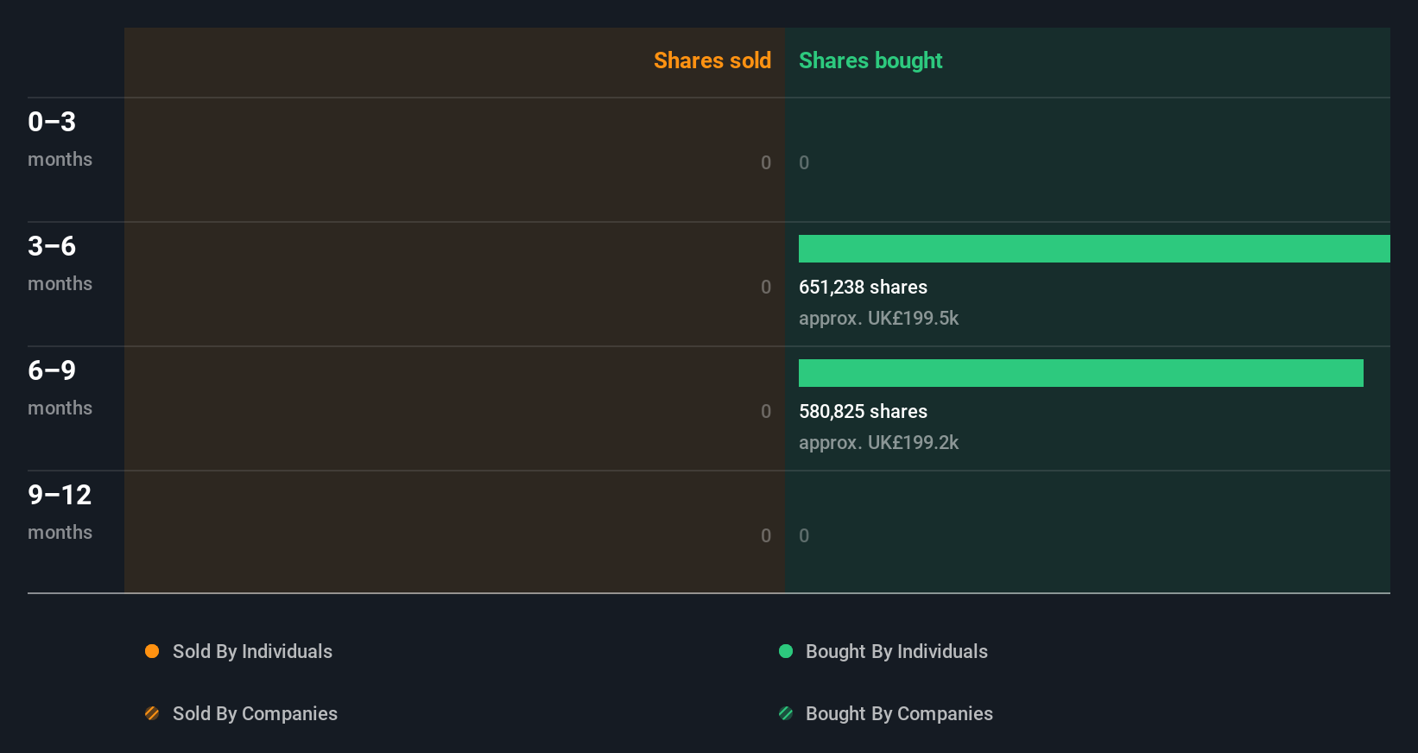Click the Shares bought column header
The height and width of the screenshot is (753, 1418).
[x=870, y=60]
